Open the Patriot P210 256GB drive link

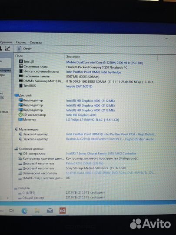(x=84, y=163)
